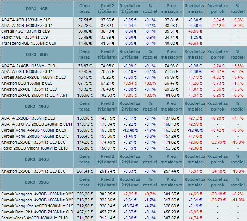Click the 159,86 € two-weeks-ago price
The image size is (247, 221).
(108, 136)
